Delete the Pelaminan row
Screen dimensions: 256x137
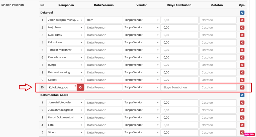point(242,43)
